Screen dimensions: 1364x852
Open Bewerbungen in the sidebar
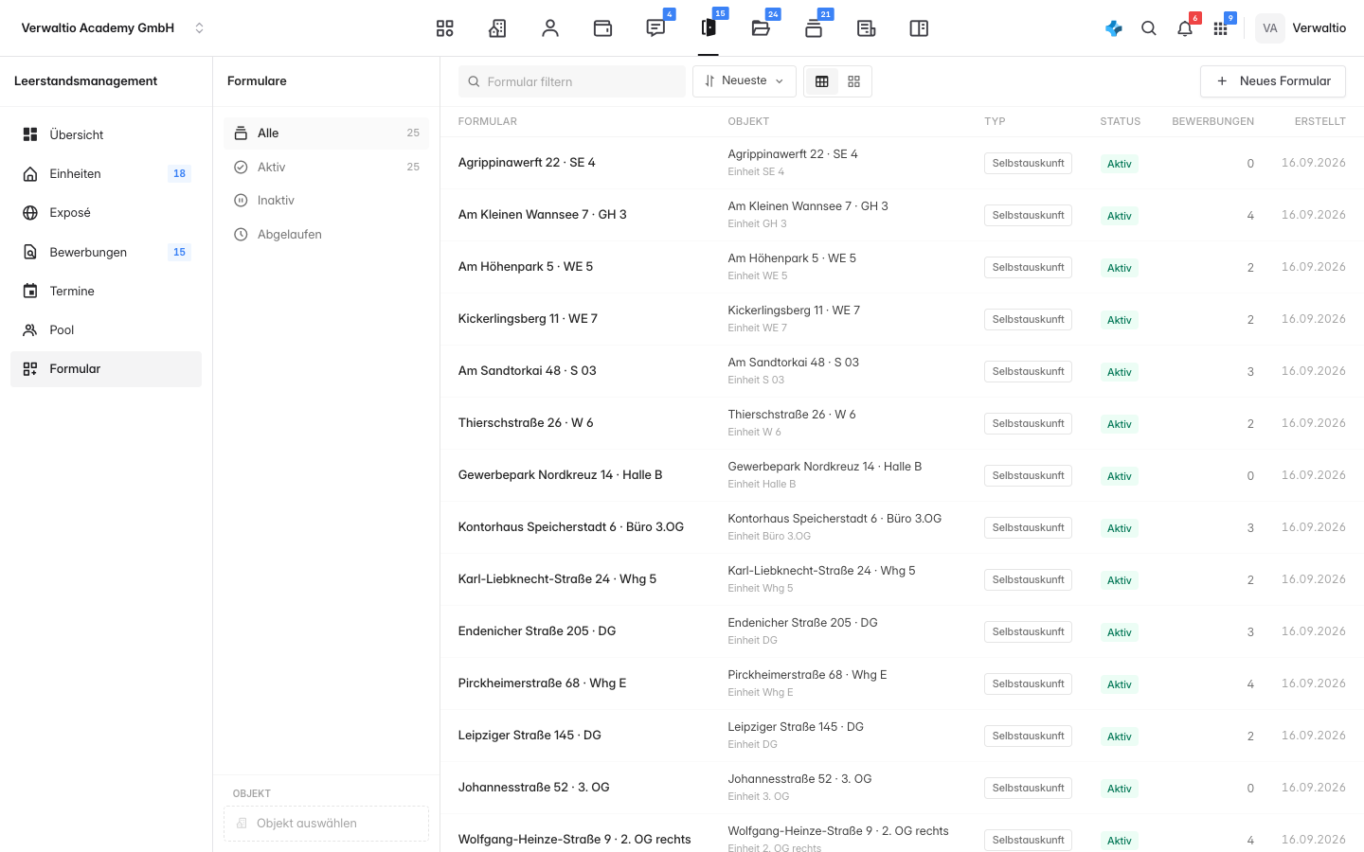coord(106,252)
